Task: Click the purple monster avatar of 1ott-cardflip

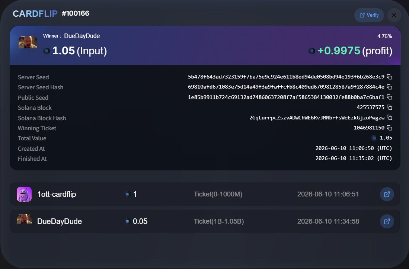Action: (x=24, y=194)
